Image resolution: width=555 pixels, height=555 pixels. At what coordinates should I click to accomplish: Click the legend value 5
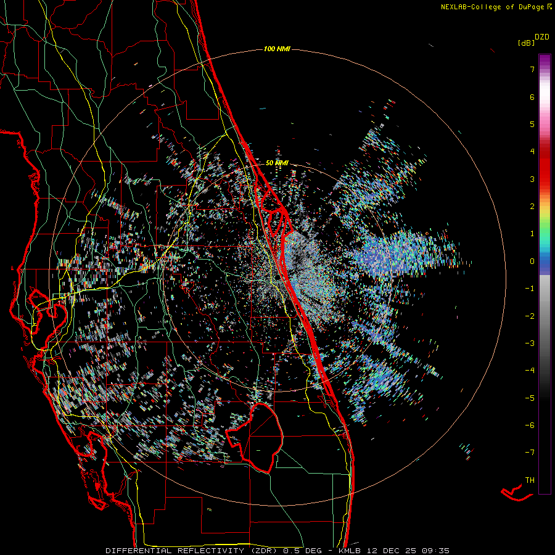pos(532,124)
